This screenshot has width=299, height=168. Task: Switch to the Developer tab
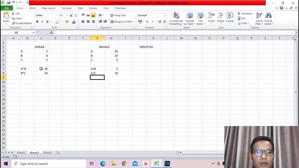point(121,8)
